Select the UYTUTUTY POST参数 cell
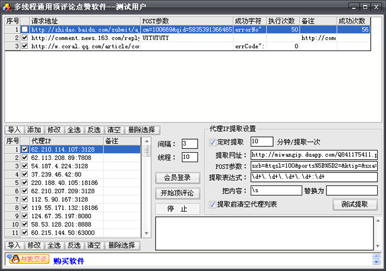This screenshot has width=386, height=271. click(187, 37)
